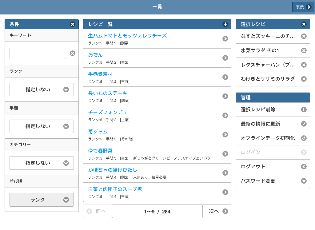Clear the keyword field with the X icon
The image size is (315, 230).
click(x=73, y=53)
